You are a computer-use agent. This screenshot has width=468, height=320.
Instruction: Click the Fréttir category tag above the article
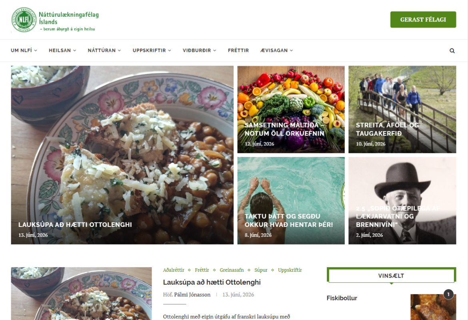202,270
